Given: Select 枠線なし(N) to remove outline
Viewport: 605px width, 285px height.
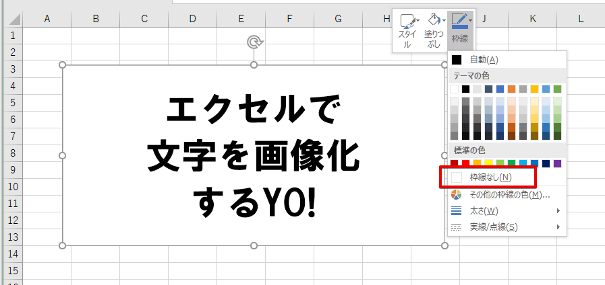Looking at the screenshot, I should pos(507,177).
